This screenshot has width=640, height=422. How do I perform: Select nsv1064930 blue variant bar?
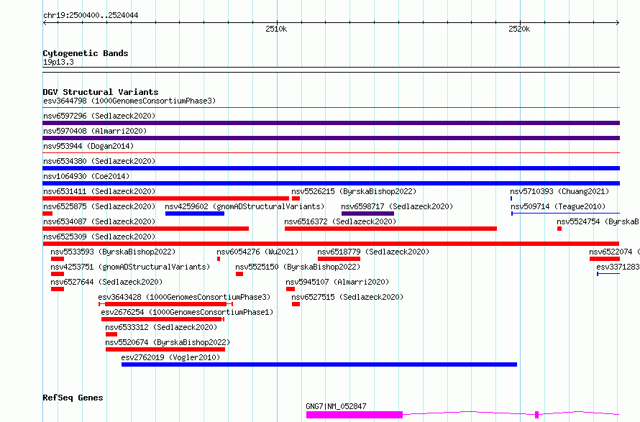point(331,183)
